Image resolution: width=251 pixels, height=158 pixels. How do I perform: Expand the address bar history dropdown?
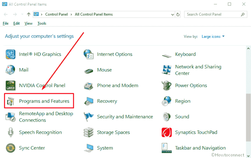click(x=173, y=15)
